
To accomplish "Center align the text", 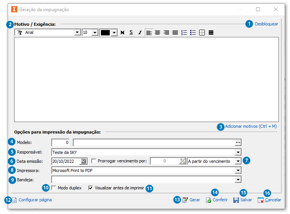I will pyautogui.click(x=158, y=33).
